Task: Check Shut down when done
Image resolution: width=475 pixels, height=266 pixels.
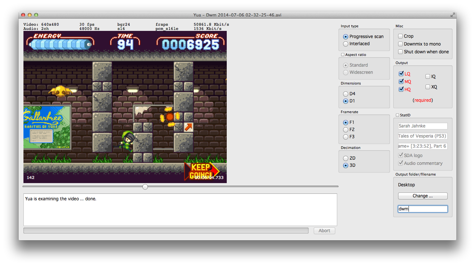Action: [x=400, y=52]
